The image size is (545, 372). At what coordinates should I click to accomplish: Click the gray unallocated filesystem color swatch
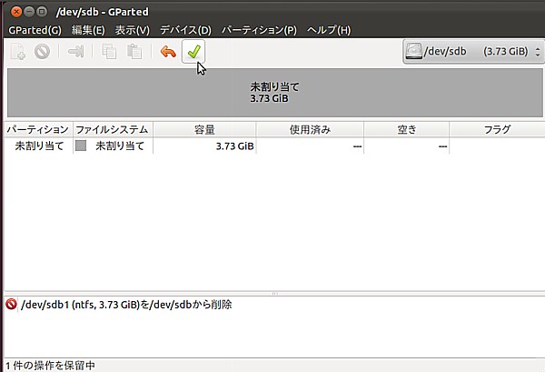tap(81, 146)
